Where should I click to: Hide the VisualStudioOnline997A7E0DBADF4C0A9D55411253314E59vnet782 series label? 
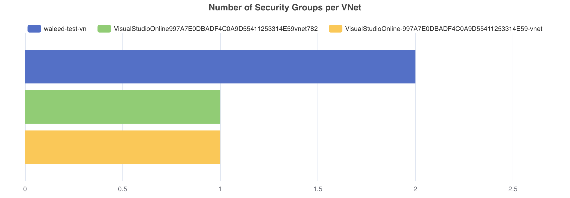click(216, 29)
